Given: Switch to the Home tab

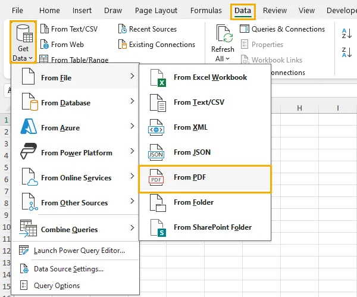Looking at the screenshot, I should [x=49, y=11].
